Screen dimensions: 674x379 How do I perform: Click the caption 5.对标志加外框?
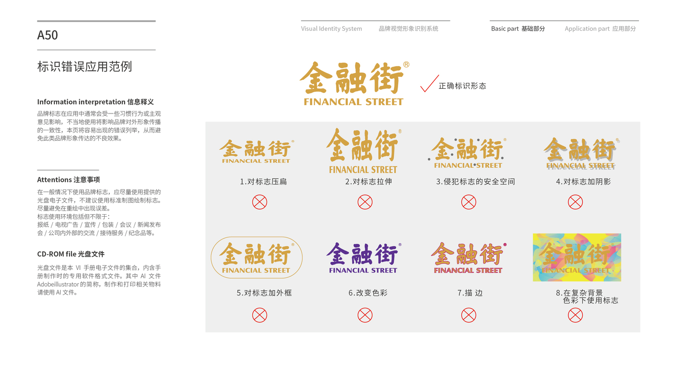[x=264, y=293]
